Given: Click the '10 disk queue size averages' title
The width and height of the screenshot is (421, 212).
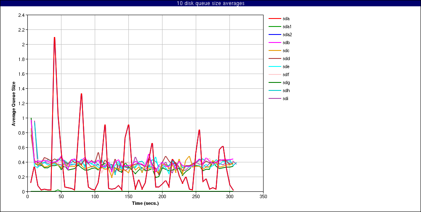Looking at the screenshot, I should tap(210, 3).
